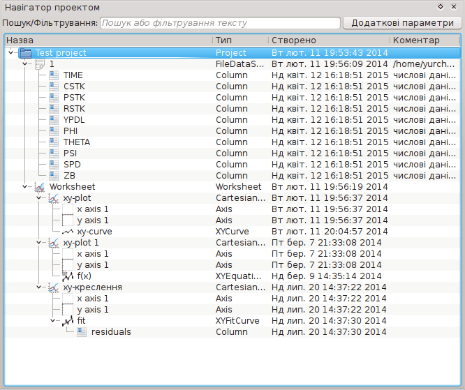
Task: Click the residuals column icon
Action: [x=82, y=332]
